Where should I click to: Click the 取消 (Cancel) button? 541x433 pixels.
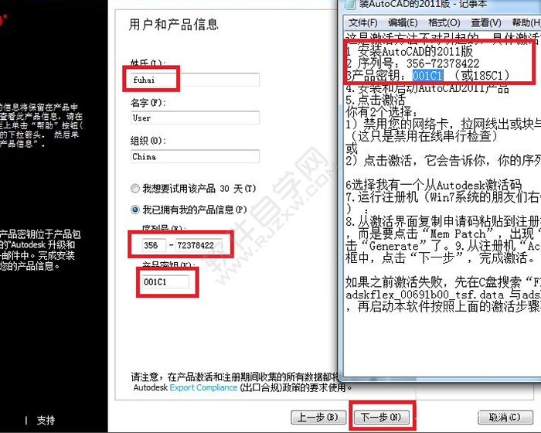[x=505, y=417]
